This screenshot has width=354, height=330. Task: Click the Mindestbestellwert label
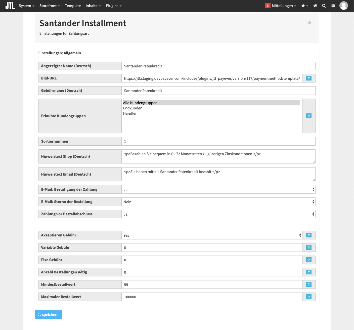[x=58, y=284]
